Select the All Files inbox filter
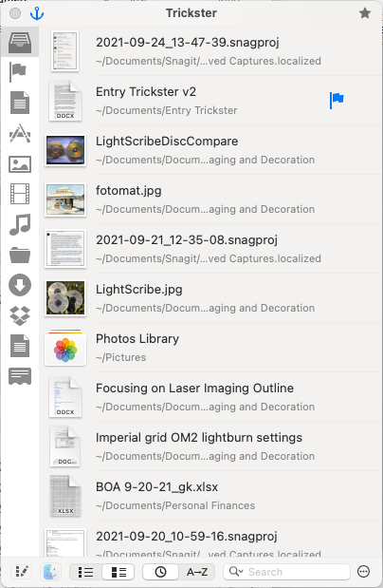This screenshot has width=383, height=588. coord(20,42)
